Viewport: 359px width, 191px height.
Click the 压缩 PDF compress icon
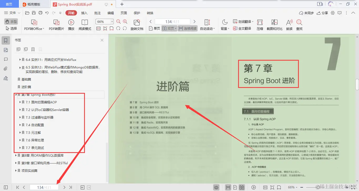click(260, 24)
